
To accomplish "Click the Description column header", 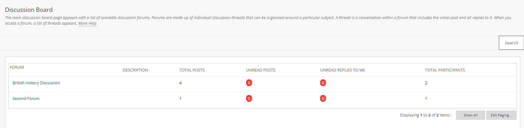I will [x=135, y=70].
